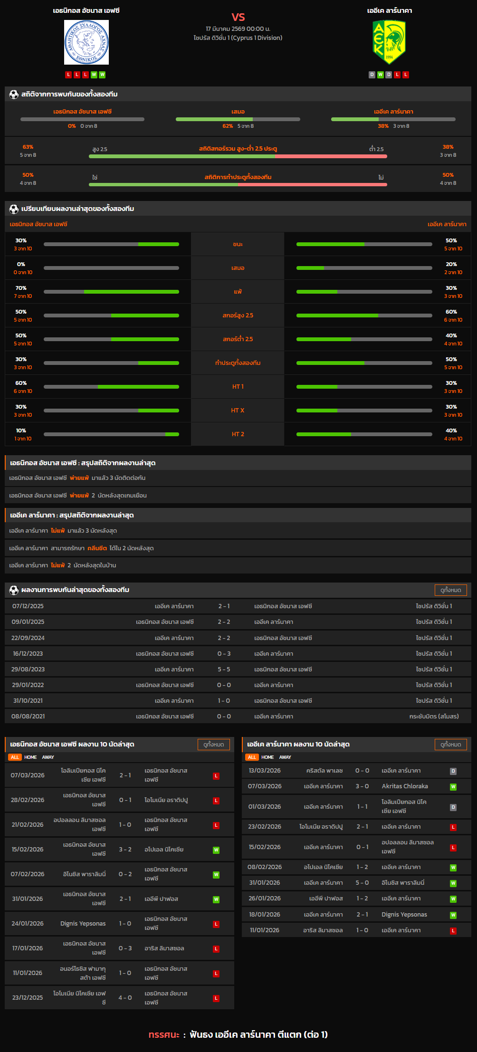The height and width of the screenshot is (1052, 477).
Task: Click the AEK Larnaca yellow-green crest
Action: 389,42
